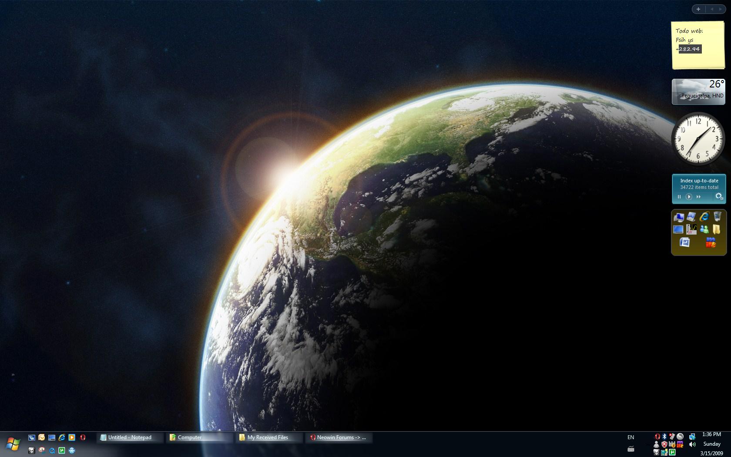Launch Windows Media Player from Quick Launch

coord(72,437)
